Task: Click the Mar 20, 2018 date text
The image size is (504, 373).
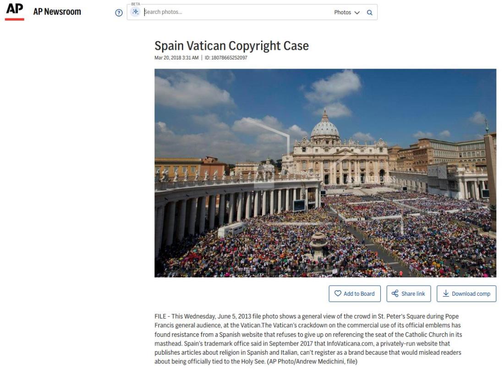Action: [176, 58]
